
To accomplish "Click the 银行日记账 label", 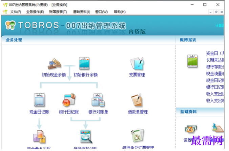I will point(69,112).
